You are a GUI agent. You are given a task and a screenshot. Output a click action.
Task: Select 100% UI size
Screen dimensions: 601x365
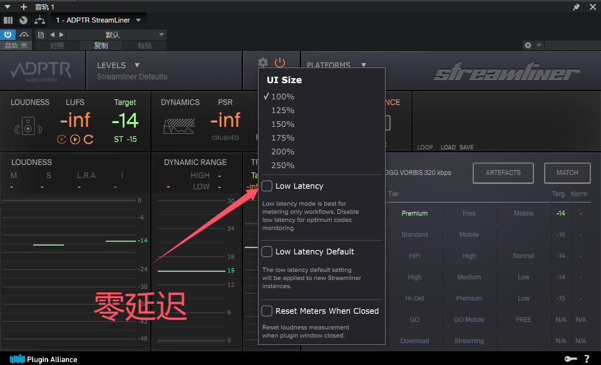pos(283,96)
